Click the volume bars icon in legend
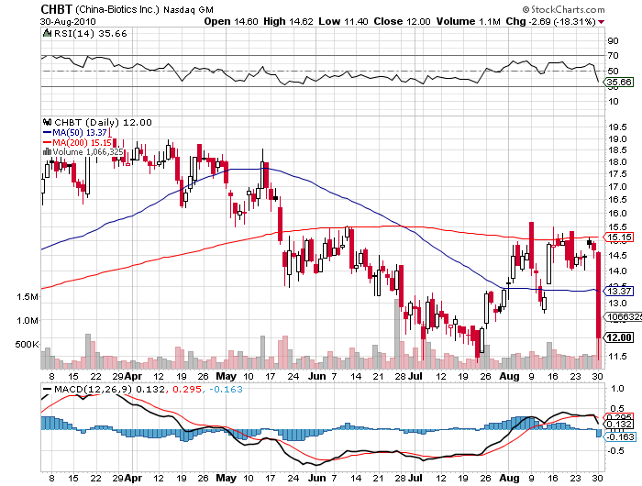This screenshot has width=642, height=486. point(47,152)
